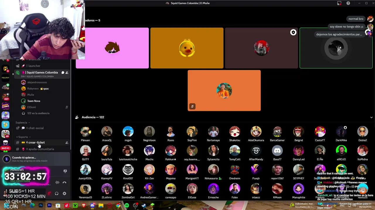Open audience member eIROJO's profile
The image size is (375, 210).
[341, 153]
